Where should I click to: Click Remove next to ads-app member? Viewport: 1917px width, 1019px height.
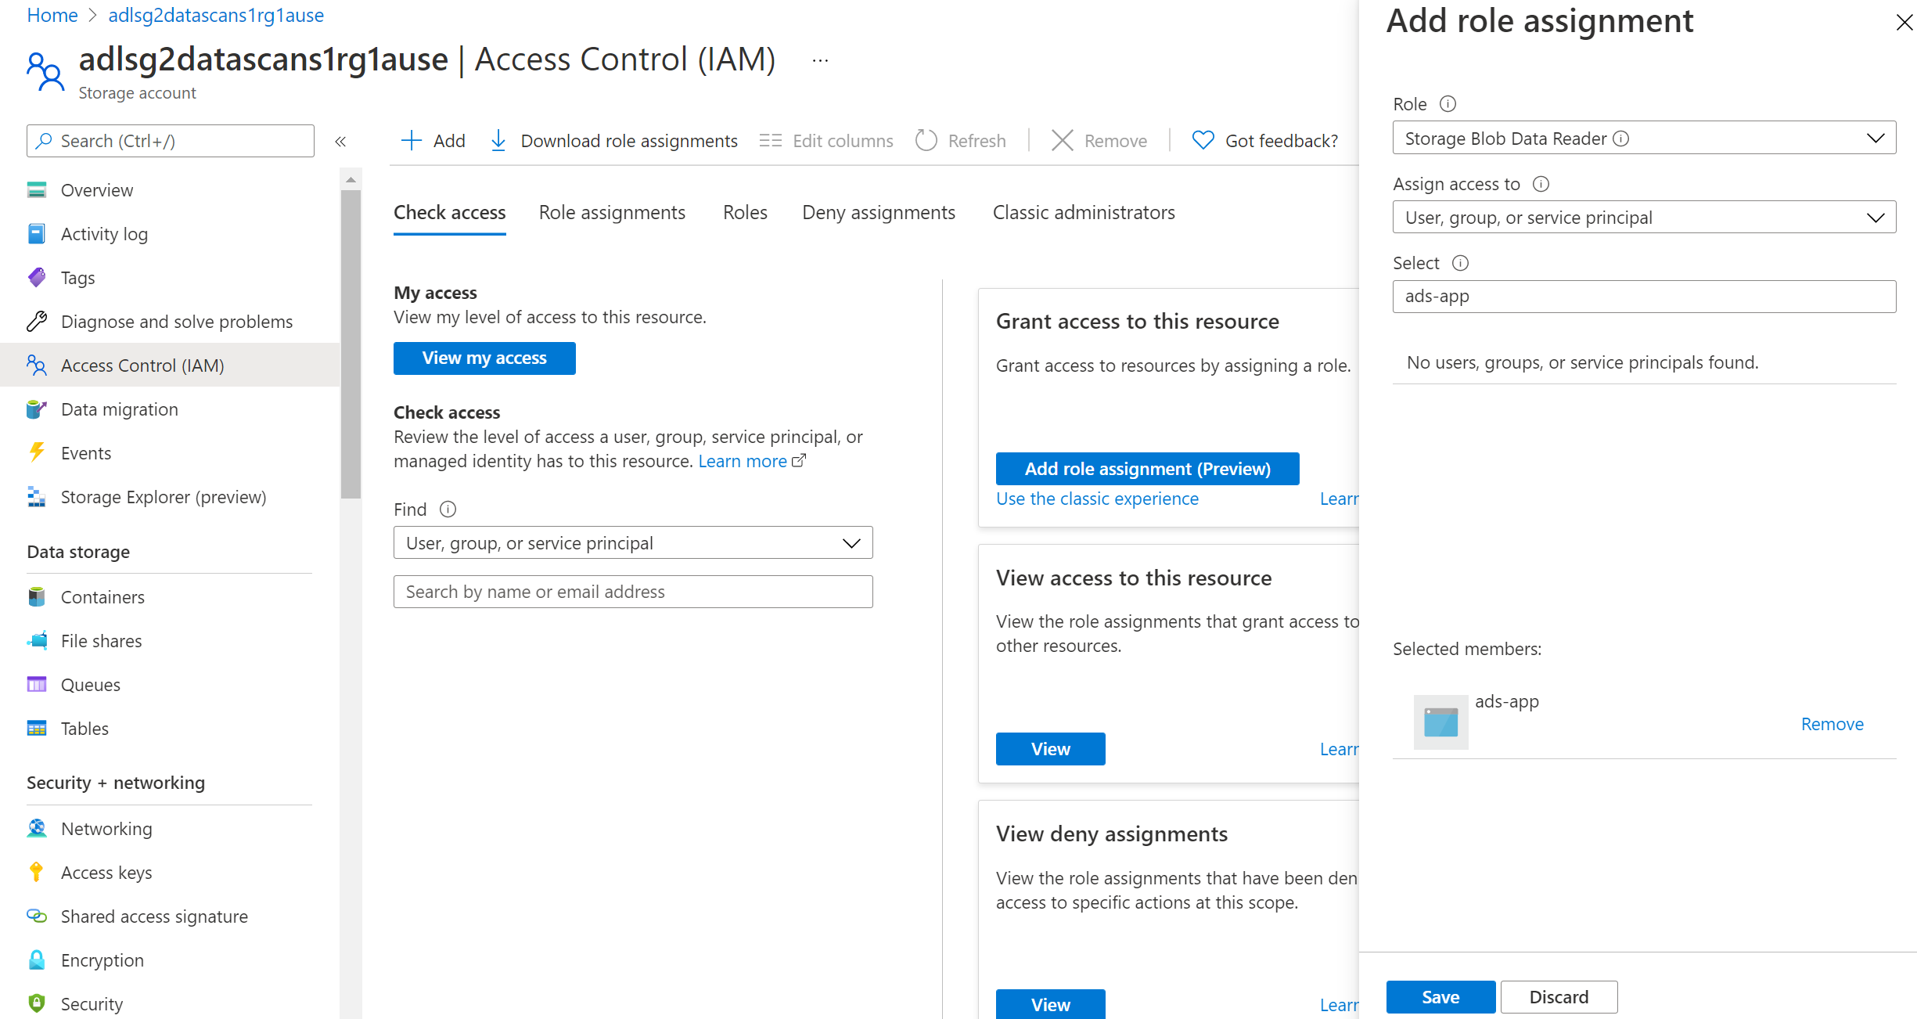point(1832,722)
